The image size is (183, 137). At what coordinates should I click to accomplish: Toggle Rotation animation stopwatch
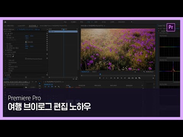[7, 44]
